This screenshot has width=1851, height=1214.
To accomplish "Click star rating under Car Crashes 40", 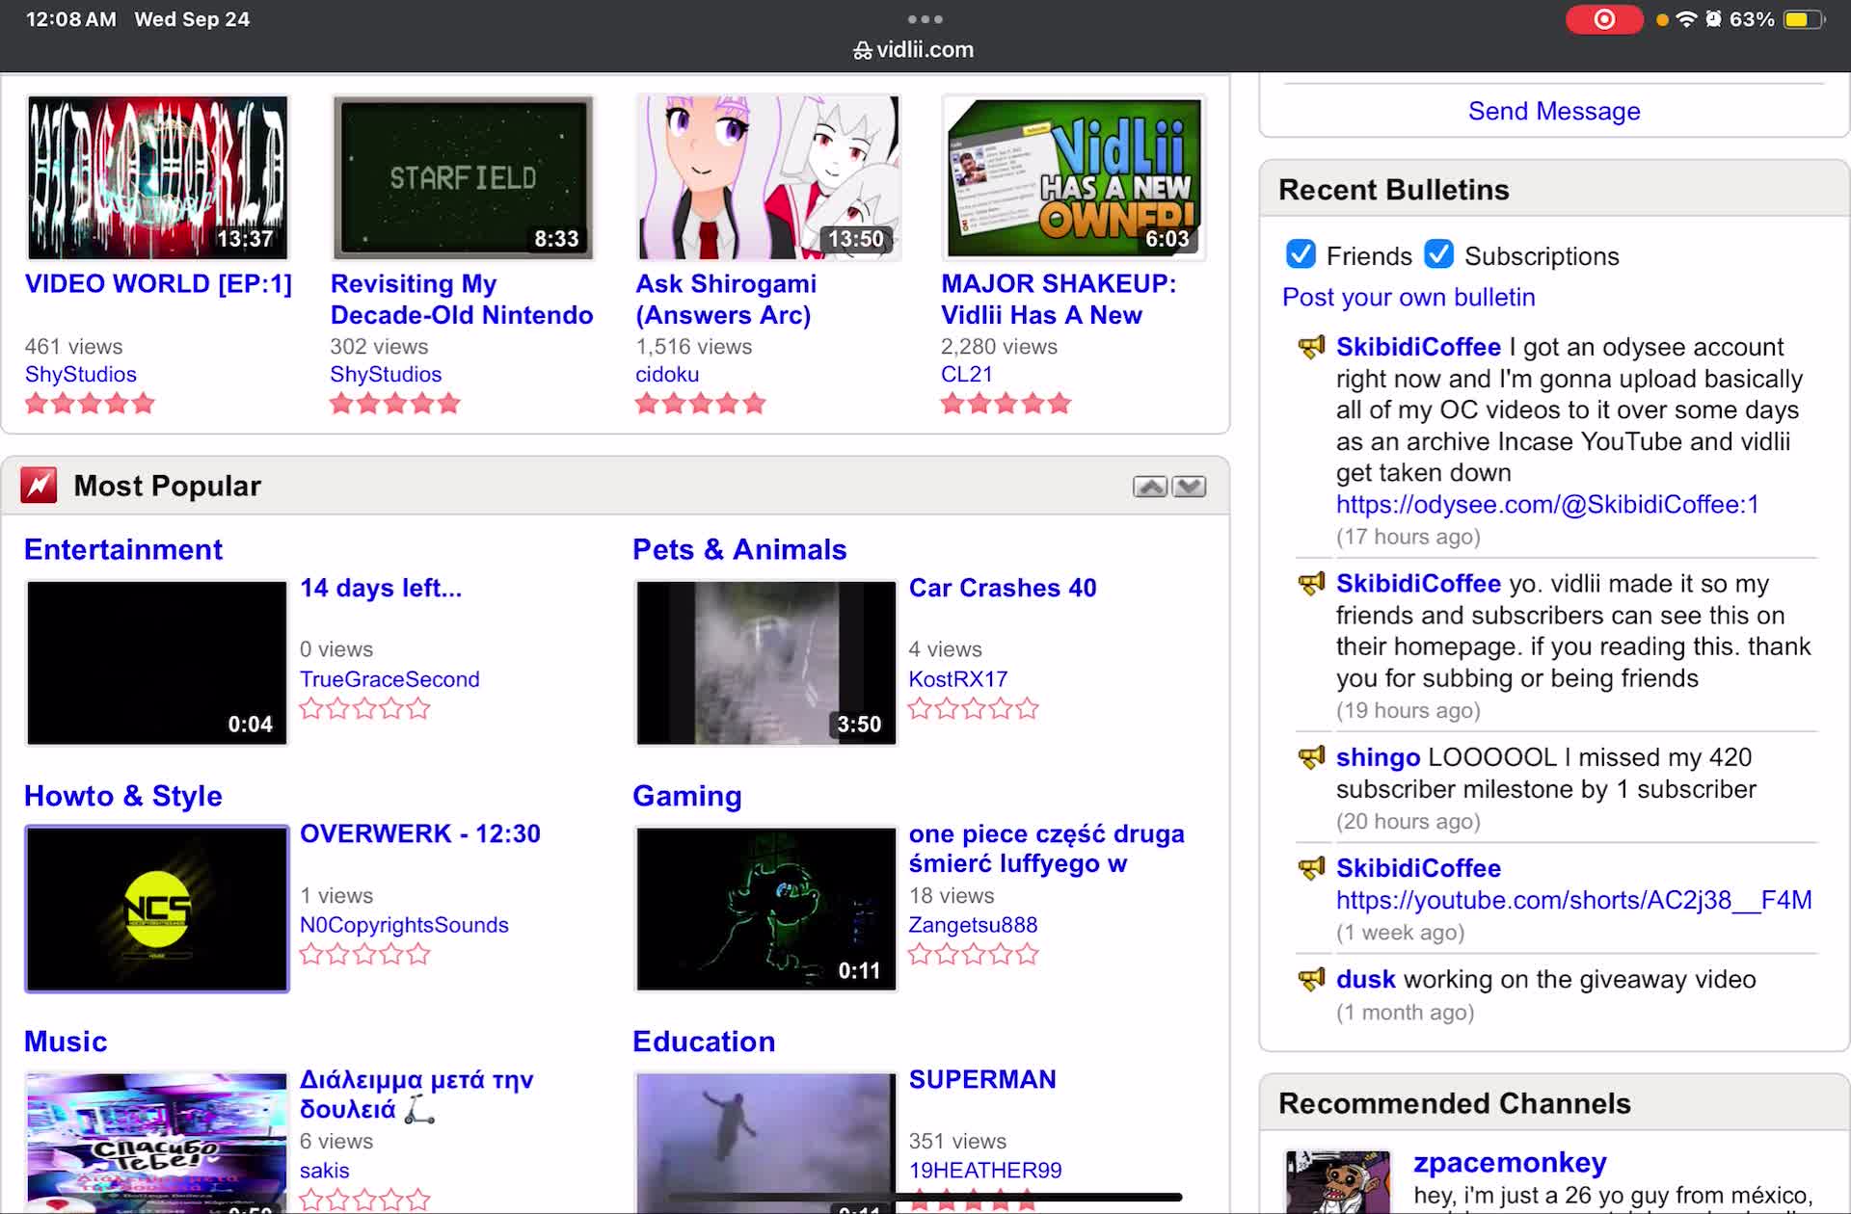I will 973,709.
